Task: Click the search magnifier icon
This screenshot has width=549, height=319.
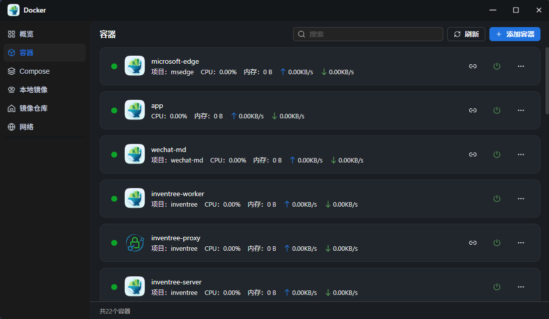Action: pos(302,34)
